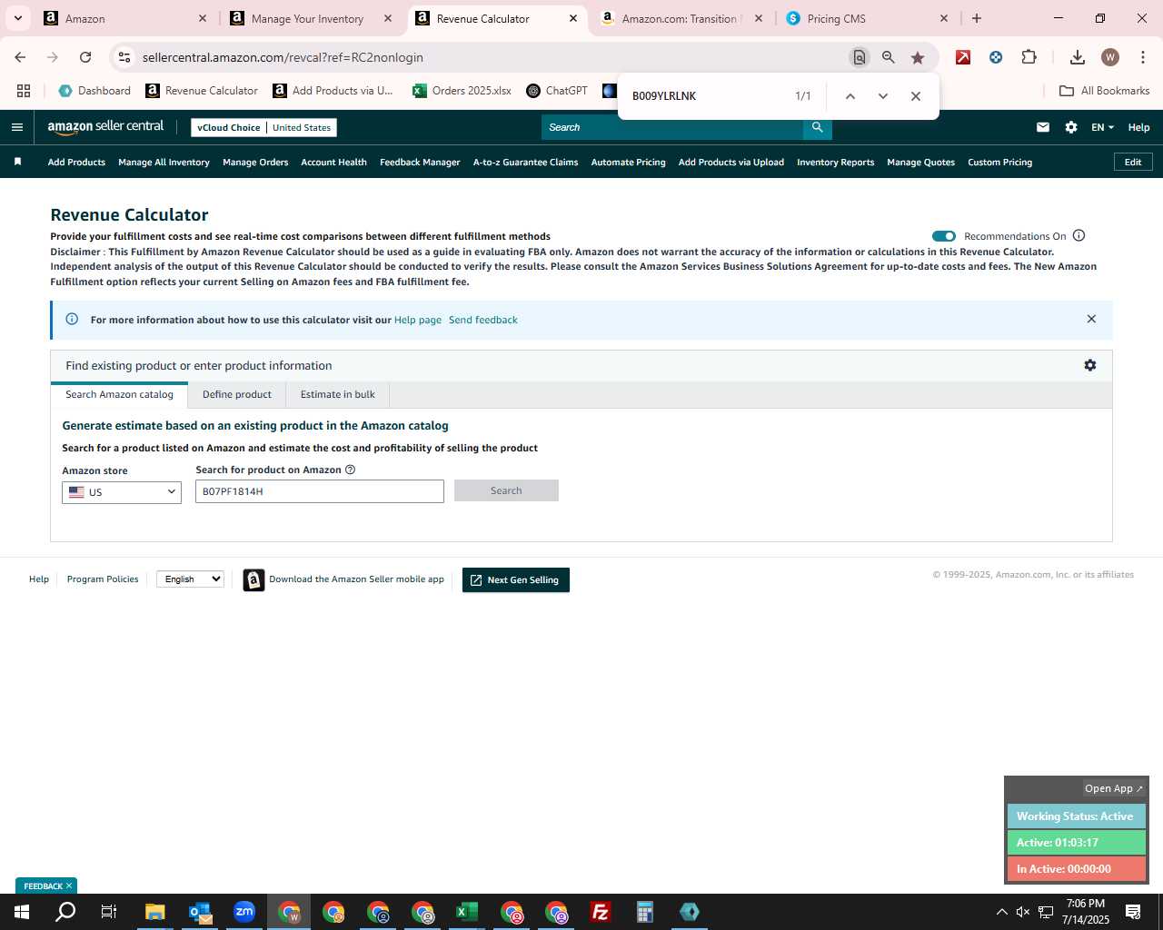Click bookmark star in address bar
1163x930 pixels.
[x=918, y=57]
